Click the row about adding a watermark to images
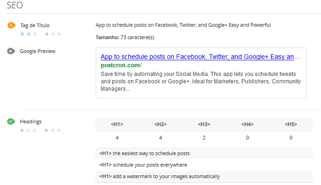 click(x=160, y=176)
